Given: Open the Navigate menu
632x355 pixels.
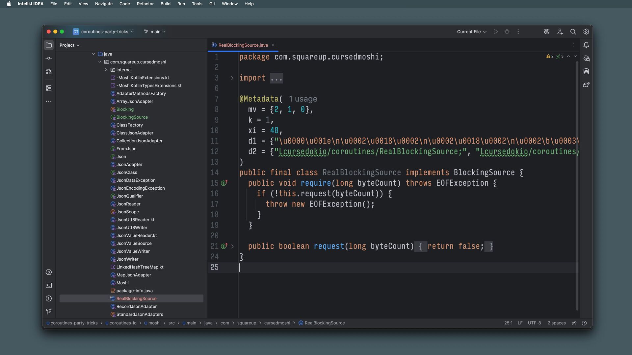Looking at the screenshot, I should point(104,4).
